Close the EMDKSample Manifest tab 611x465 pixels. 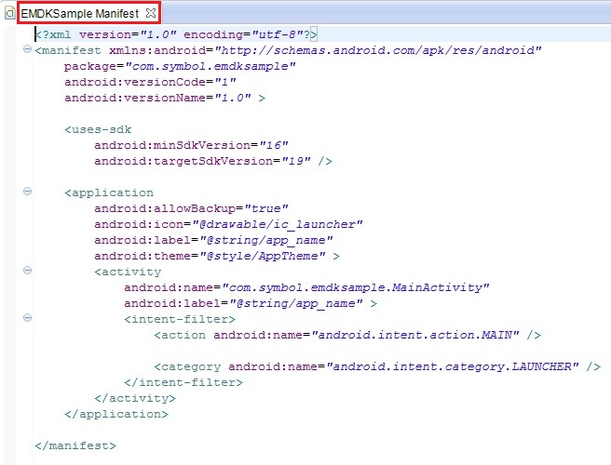[150, 13]
